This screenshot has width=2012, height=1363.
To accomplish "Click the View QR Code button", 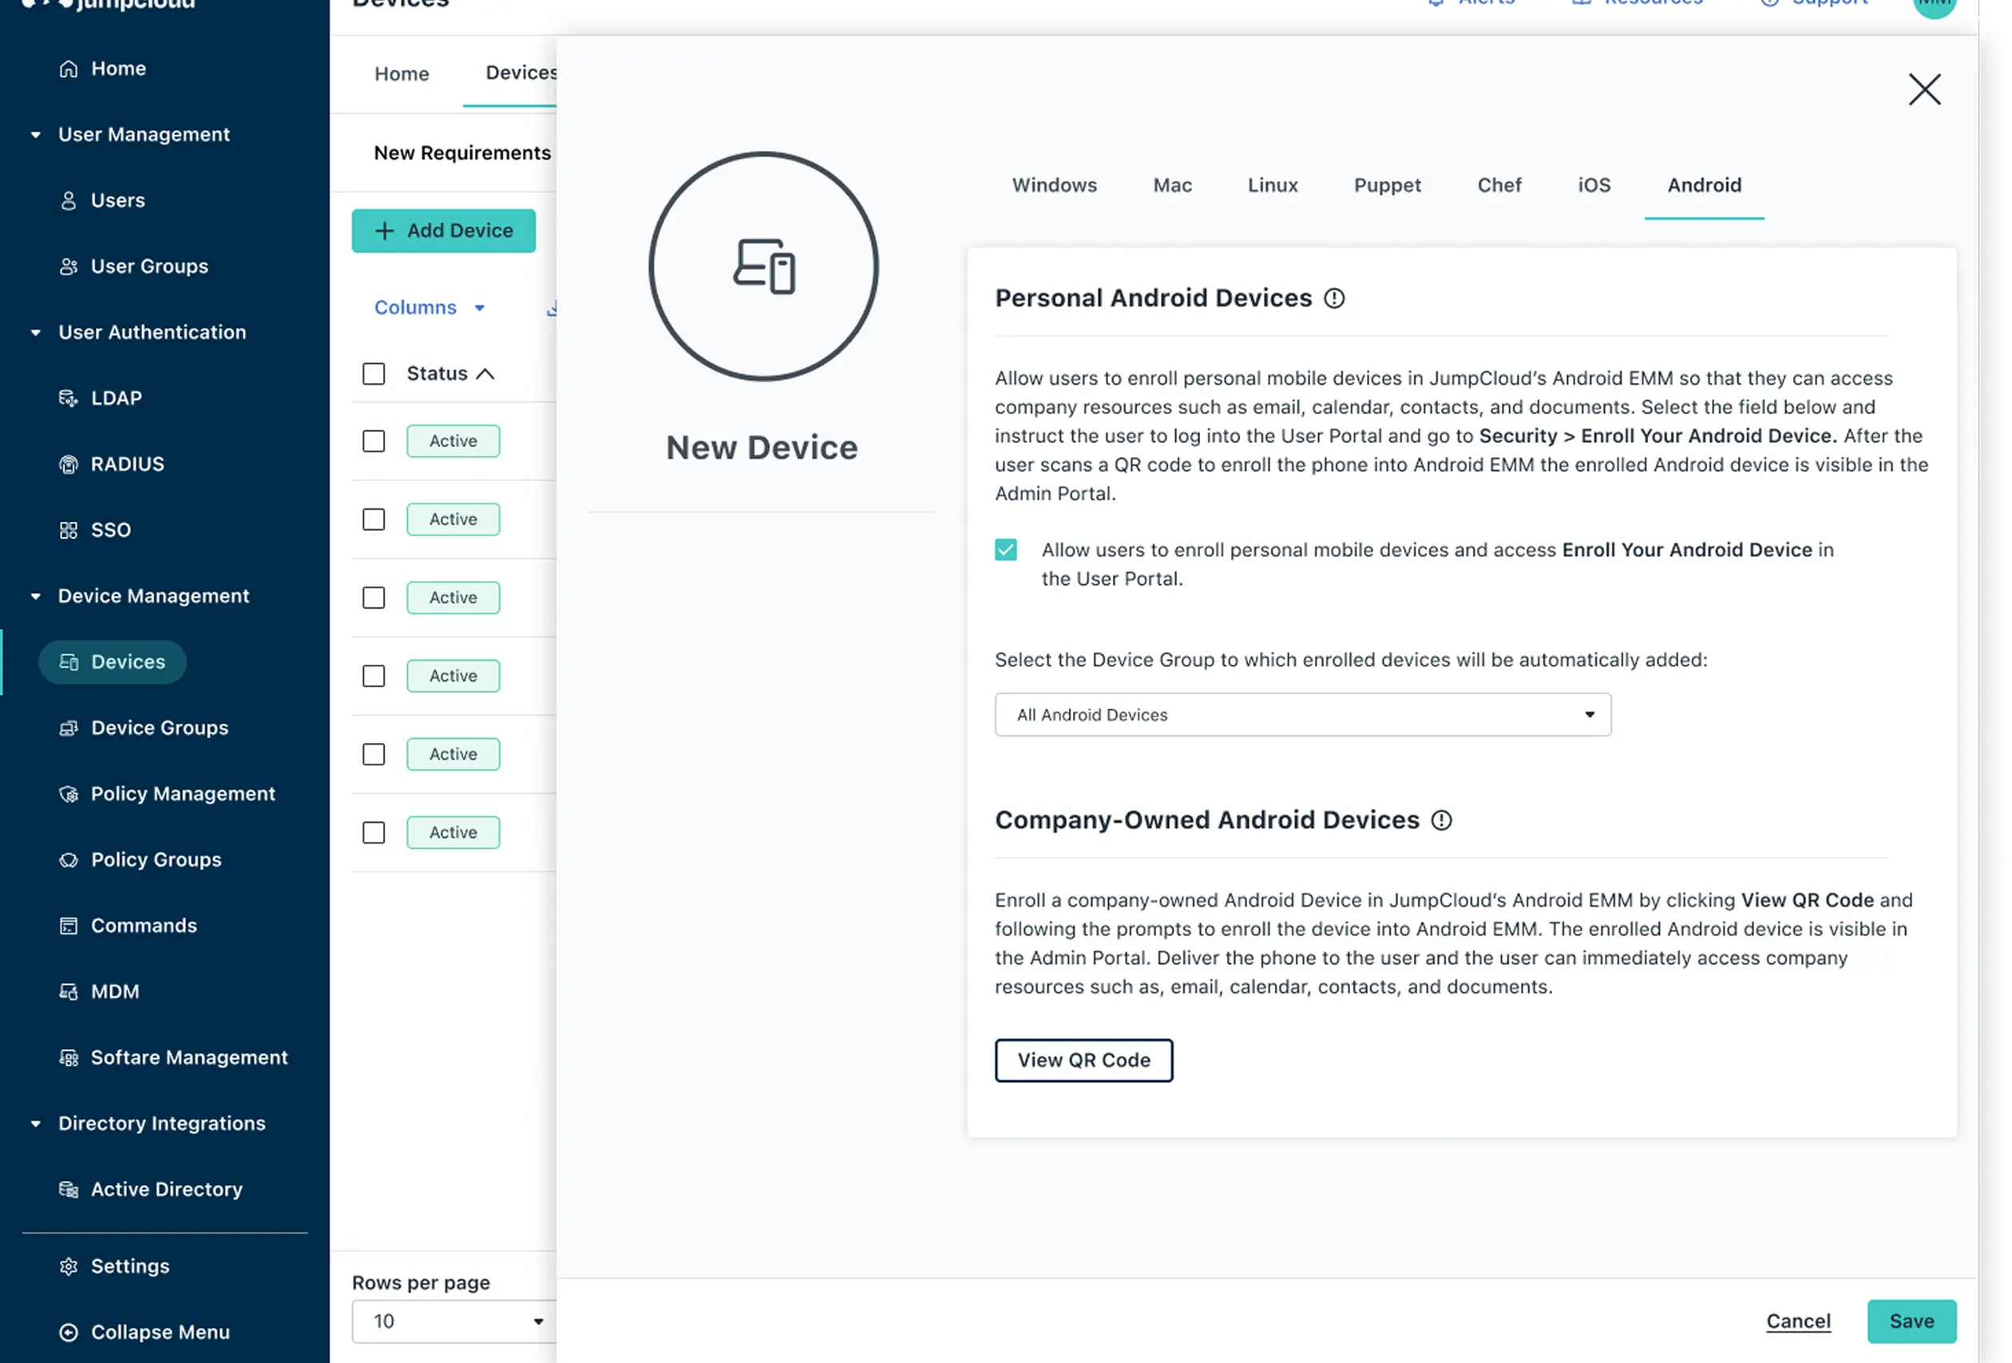I will click(x=1083, y=1060).
